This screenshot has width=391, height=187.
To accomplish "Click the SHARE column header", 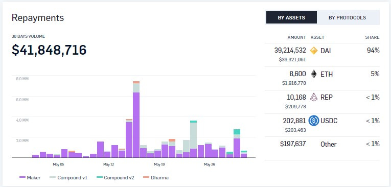I will pos(372,37).
